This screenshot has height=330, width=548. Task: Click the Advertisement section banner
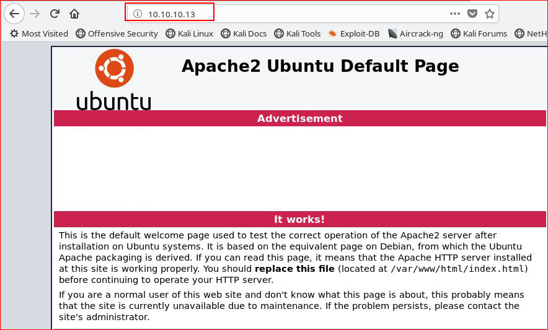pos(300,118)
